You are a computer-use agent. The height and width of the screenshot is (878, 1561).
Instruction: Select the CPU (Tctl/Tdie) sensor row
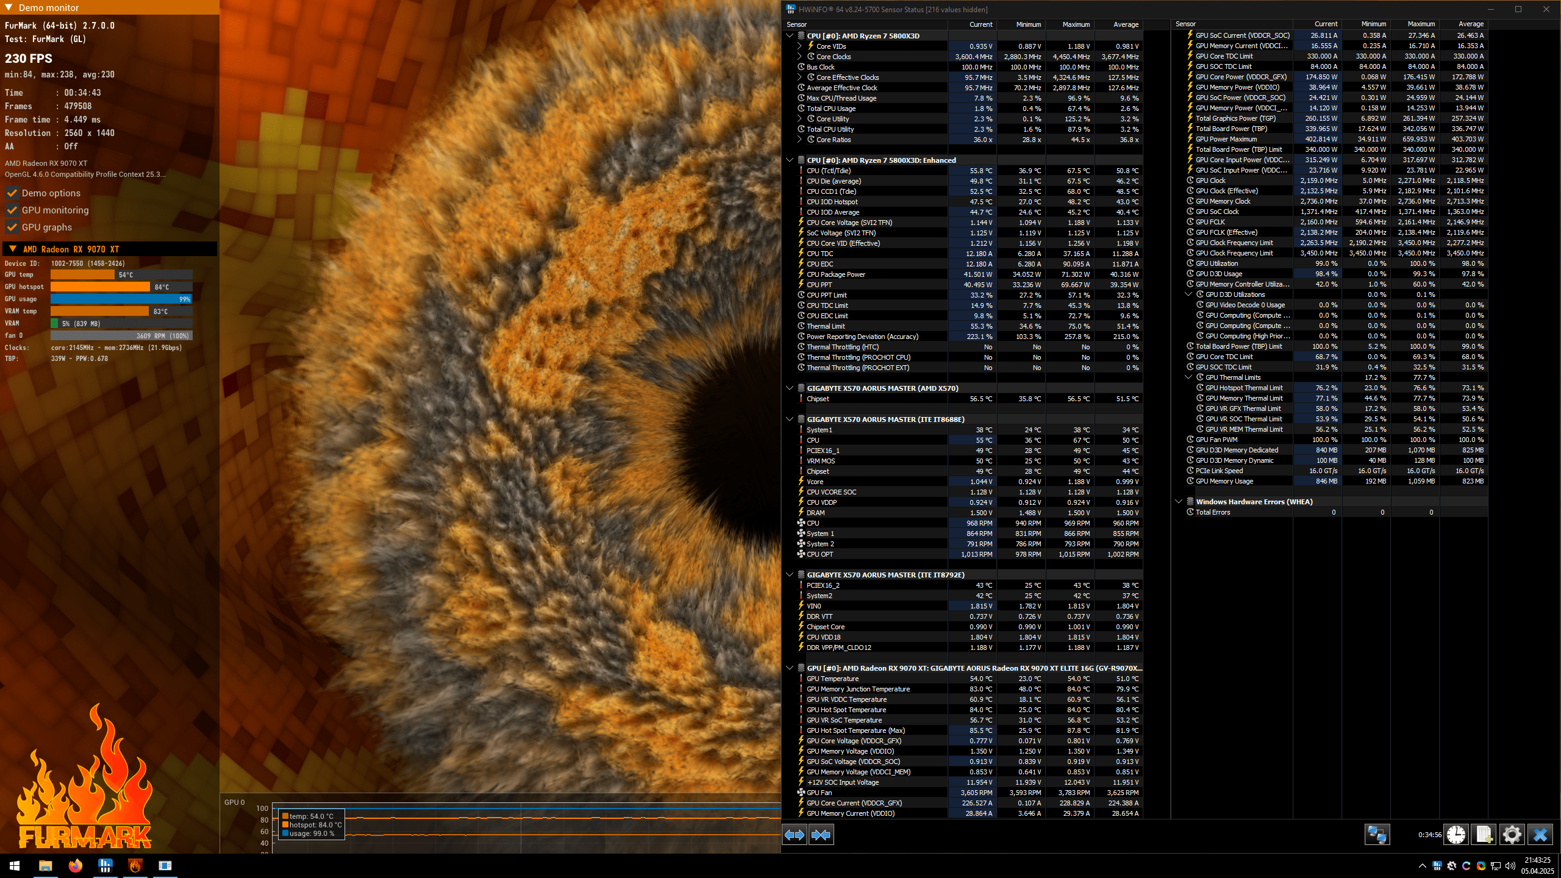[962, 171]
